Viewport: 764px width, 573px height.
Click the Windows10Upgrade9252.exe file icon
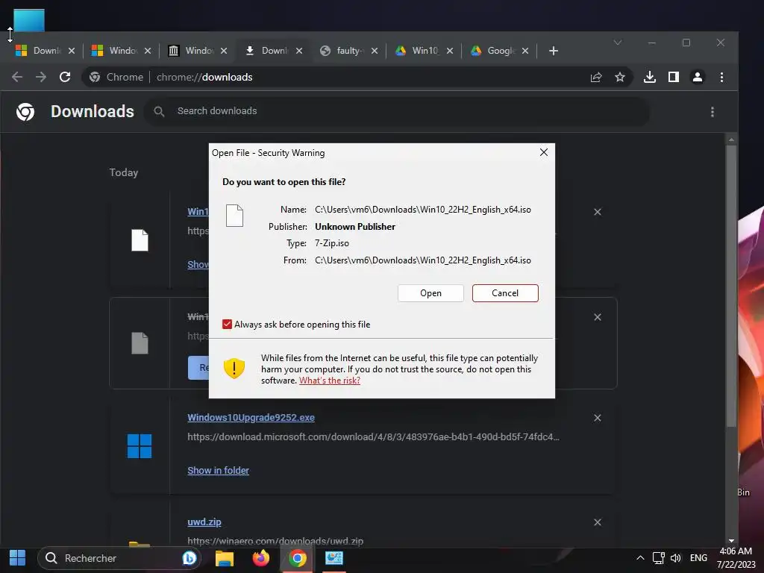tap(140, 446)
